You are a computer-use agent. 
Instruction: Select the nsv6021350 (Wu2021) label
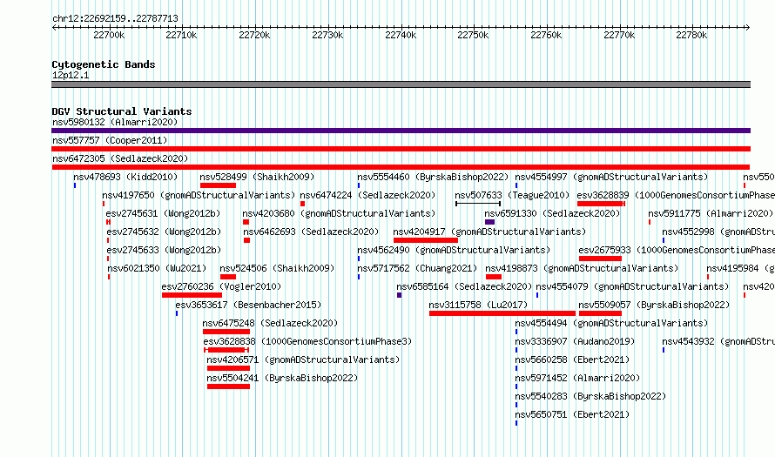(x=157, y=268)
